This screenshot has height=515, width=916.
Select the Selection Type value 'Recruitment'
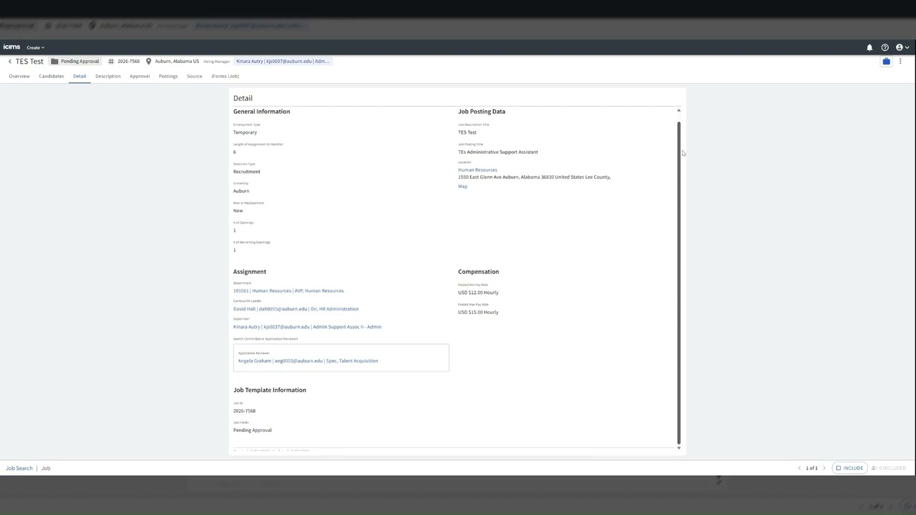tap(247, 172)
